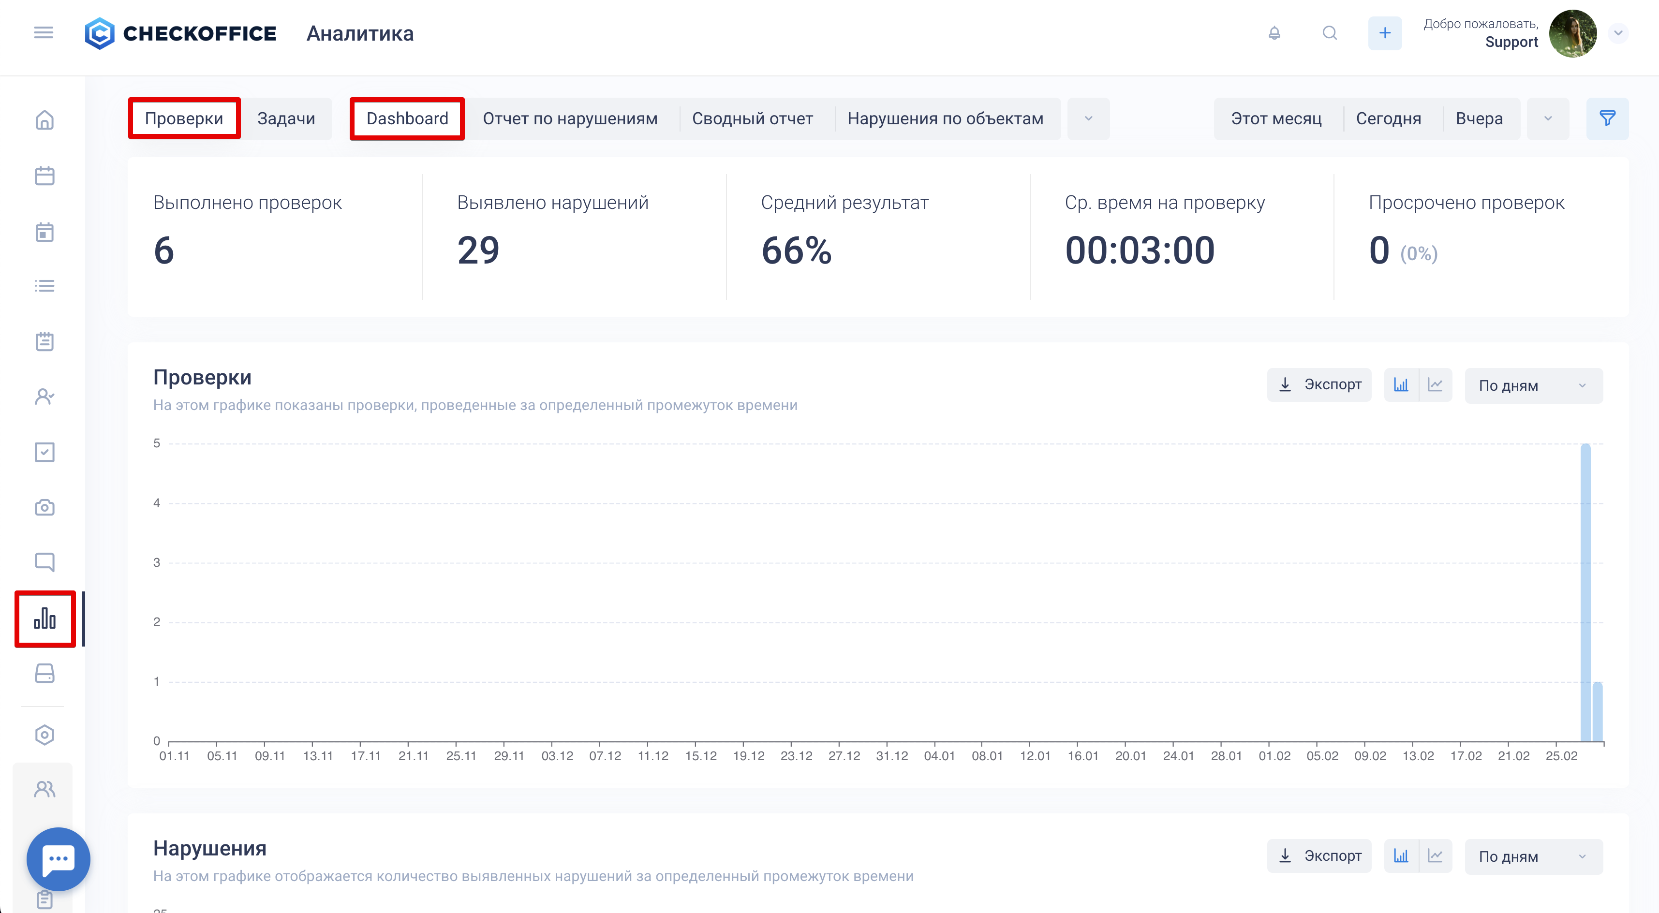Click the tallest bar in Проверки chart
Viewport: 1659px width, 913px height.
(1585, 592)
